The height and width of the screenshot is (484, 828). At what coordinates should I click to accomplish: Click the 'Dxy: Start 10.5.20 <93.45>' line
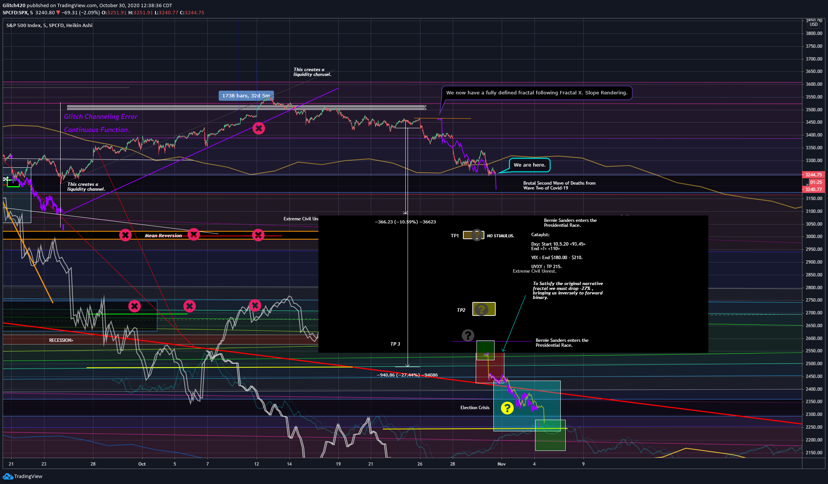558,244
